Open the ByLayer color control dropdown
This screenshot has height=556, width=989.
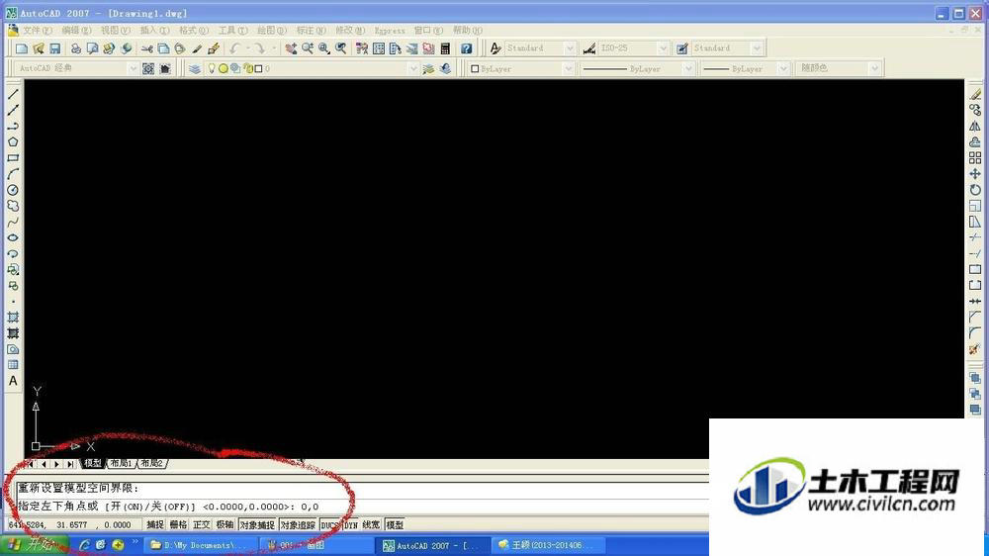pos(569,68)
